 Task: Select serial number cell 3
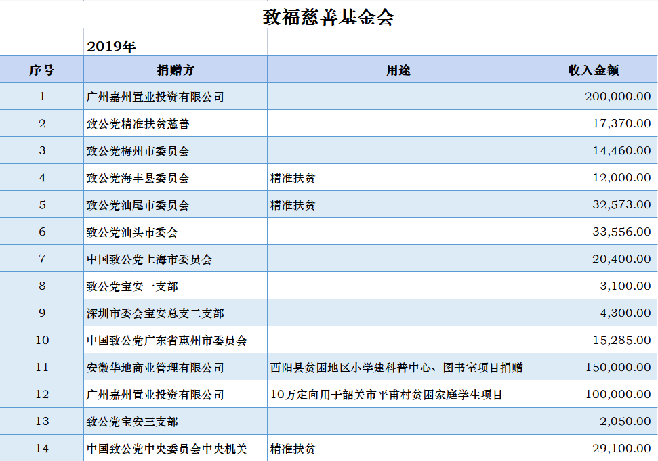tap(41, 150)
